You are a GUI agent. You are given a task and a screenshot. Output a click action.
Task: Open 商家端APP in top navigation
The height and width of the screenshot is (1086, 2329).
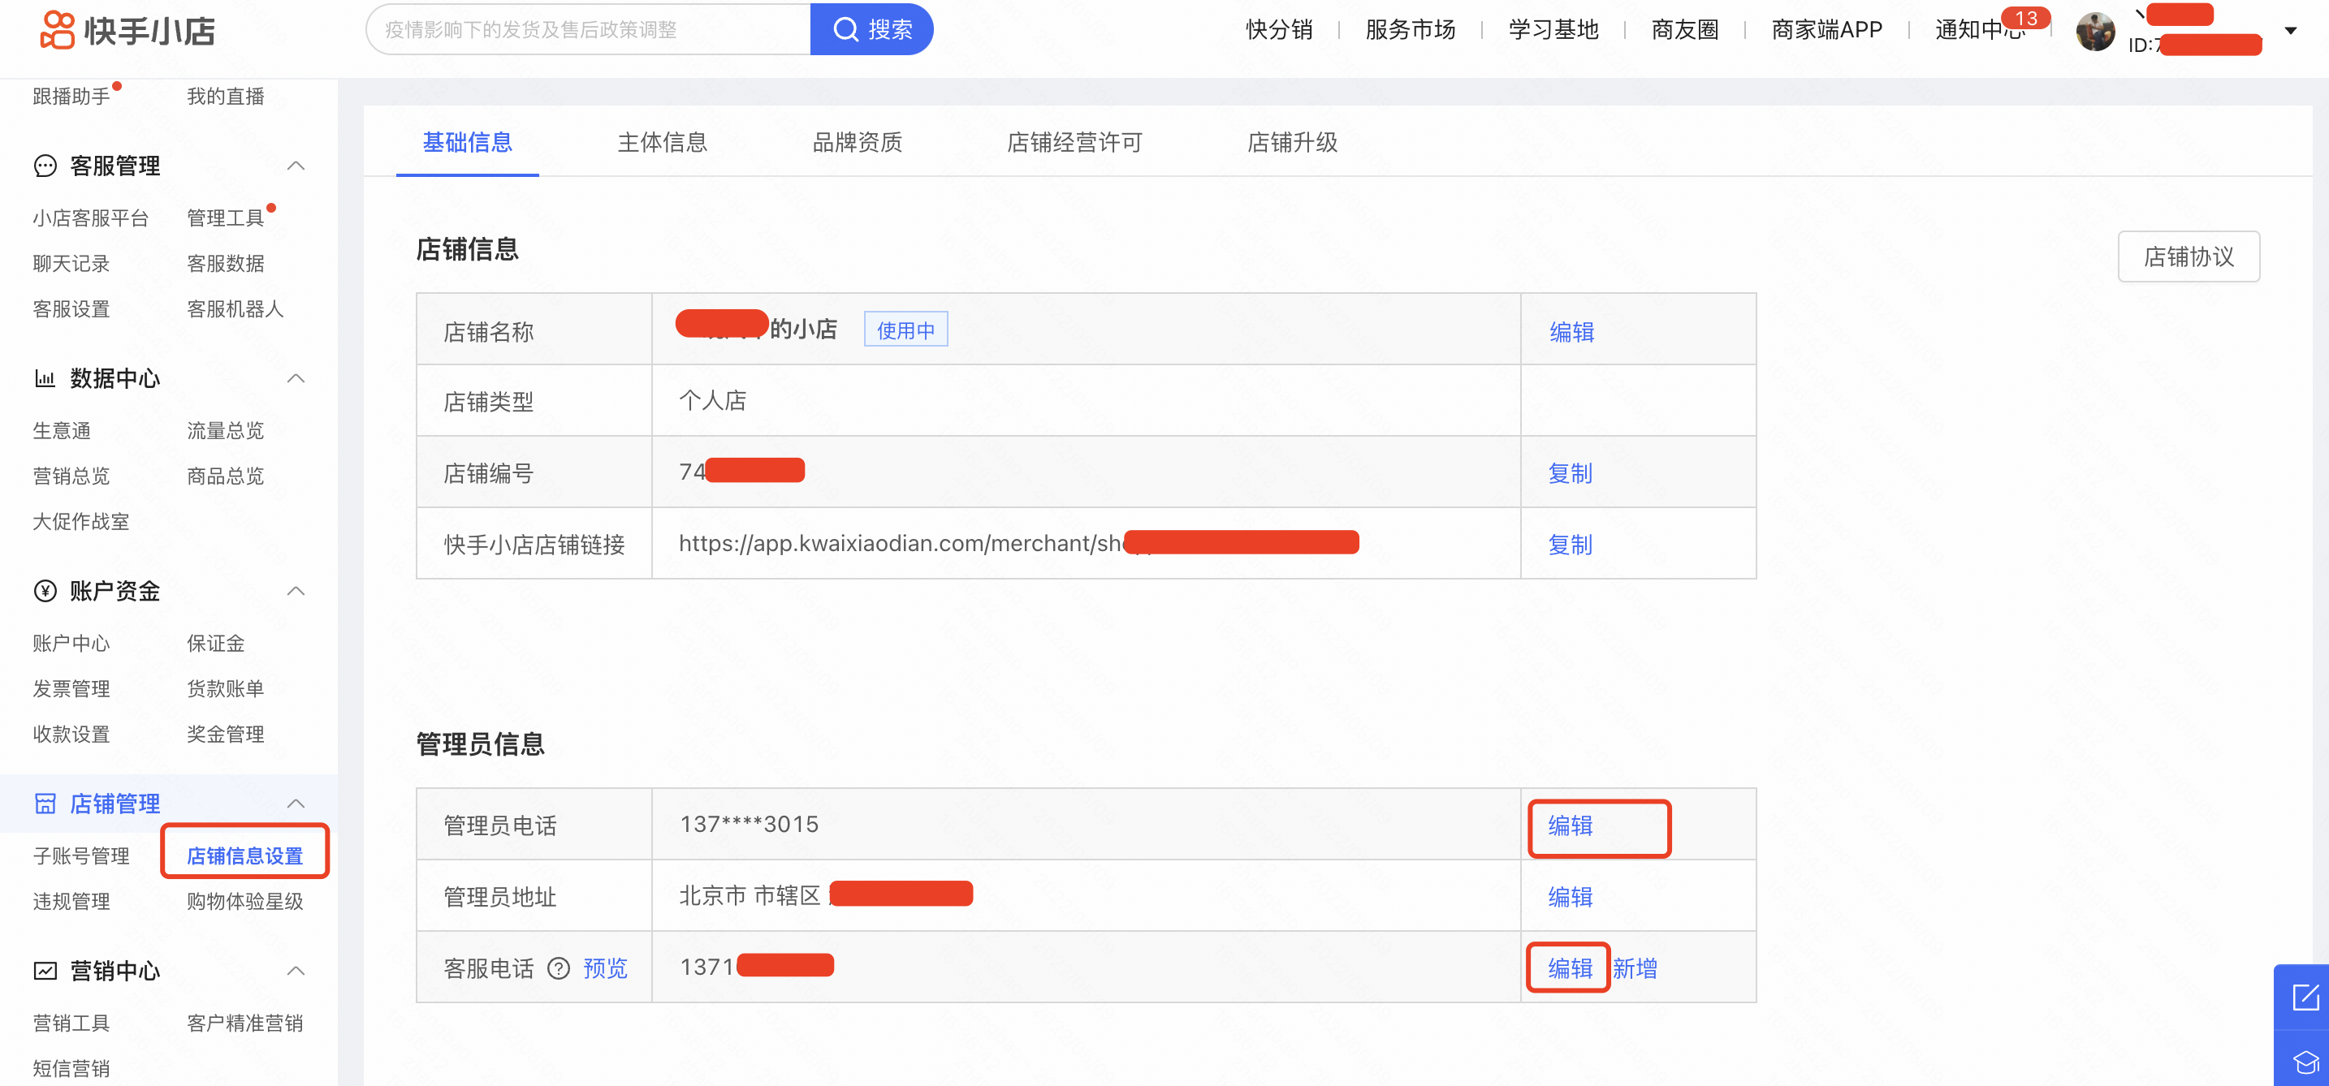pyautogui.click(x=1826, y=30)
